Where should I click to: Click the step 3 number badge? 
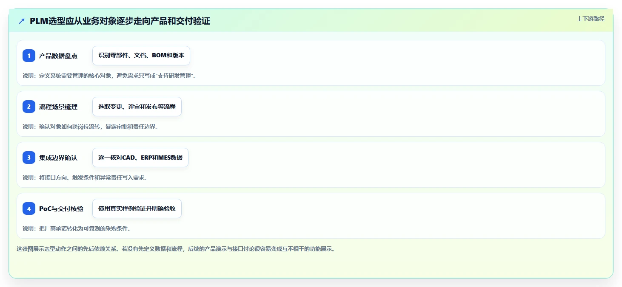[29, 158]
